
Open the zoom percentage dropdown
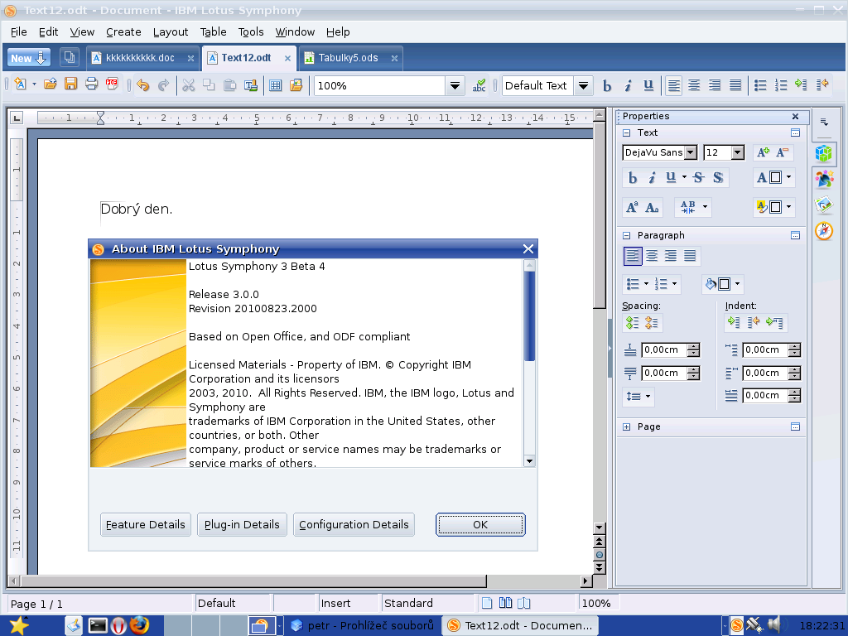click(x=455, y=85)
